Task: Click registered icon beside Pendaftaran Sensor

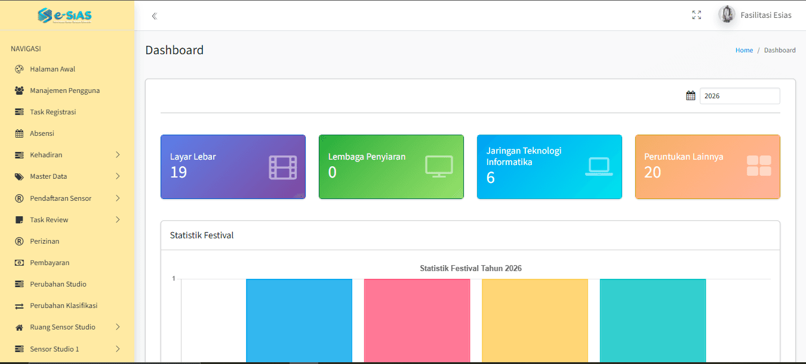Action: pos(19,198)
